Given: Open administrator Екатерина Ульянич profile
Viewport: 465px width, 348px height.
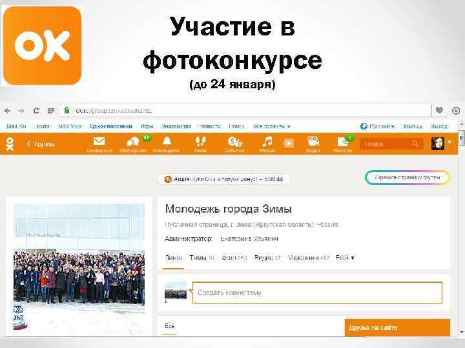Looking at the screenshot, I should click(249, 239).
